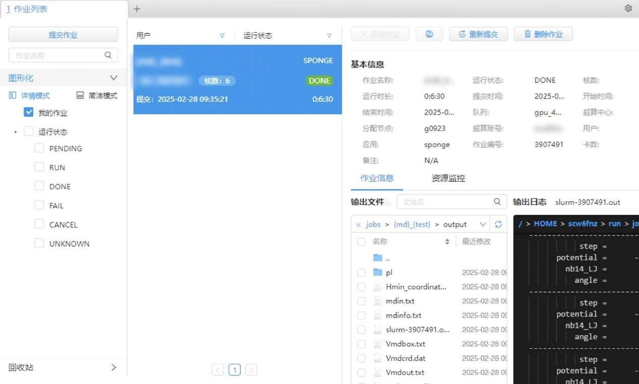The height and width of the screenshot is (384, 639).
Task: Enable the FAIL status filter
Action: coord(39,205)
